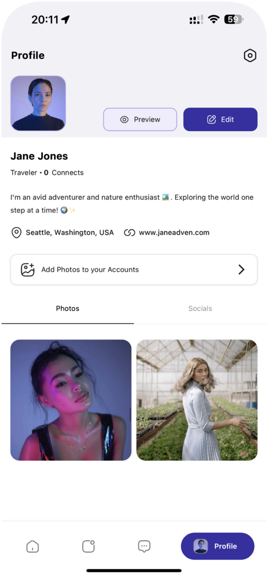Tap the pencil edit icon

[x=211, y=119]
